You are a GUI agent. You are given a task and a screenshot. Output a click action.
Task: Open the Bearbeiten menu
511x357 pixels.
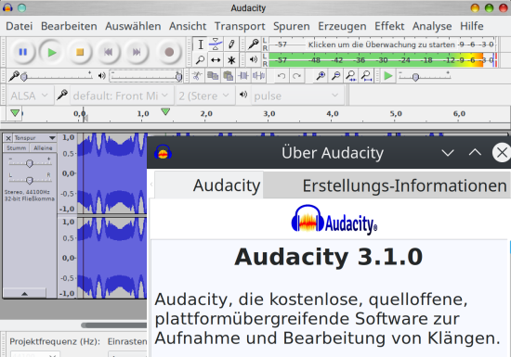[x=69, y=26]
